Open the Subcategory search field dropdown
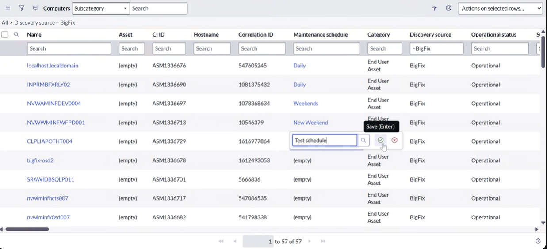 click(100, 8)
